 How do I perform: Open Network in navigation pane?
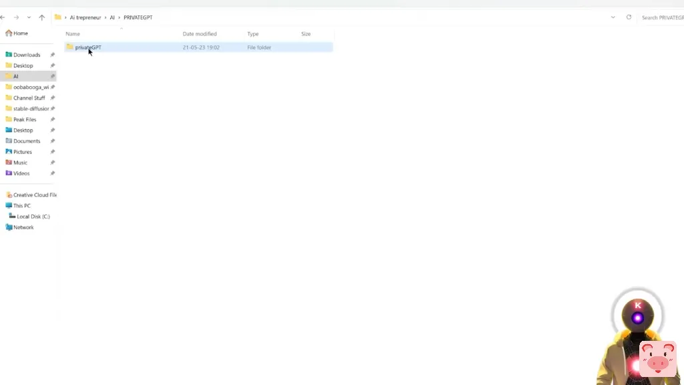pyautogui.click(x=23, y=227)
